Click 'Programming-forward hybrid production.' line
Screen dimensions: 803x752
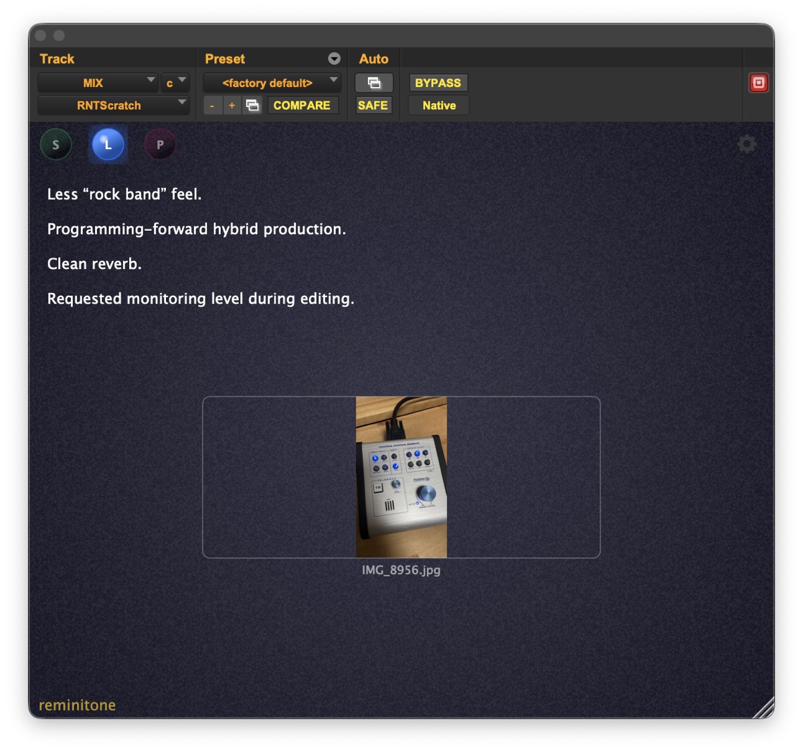point(197,229)
